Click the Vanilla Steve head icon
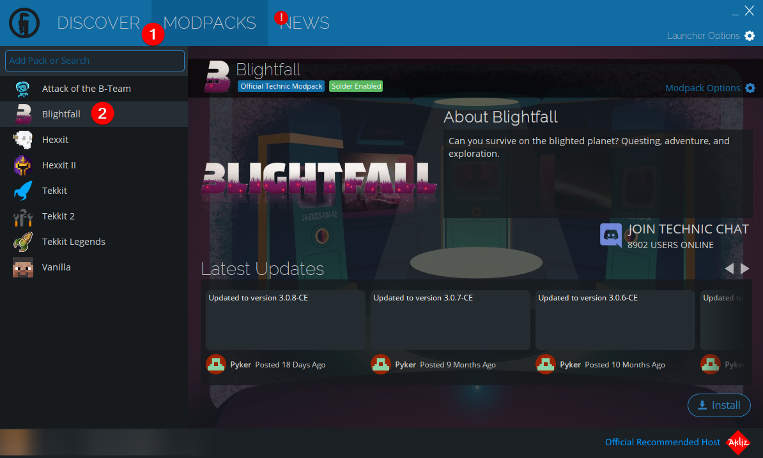 pos(23,267)
